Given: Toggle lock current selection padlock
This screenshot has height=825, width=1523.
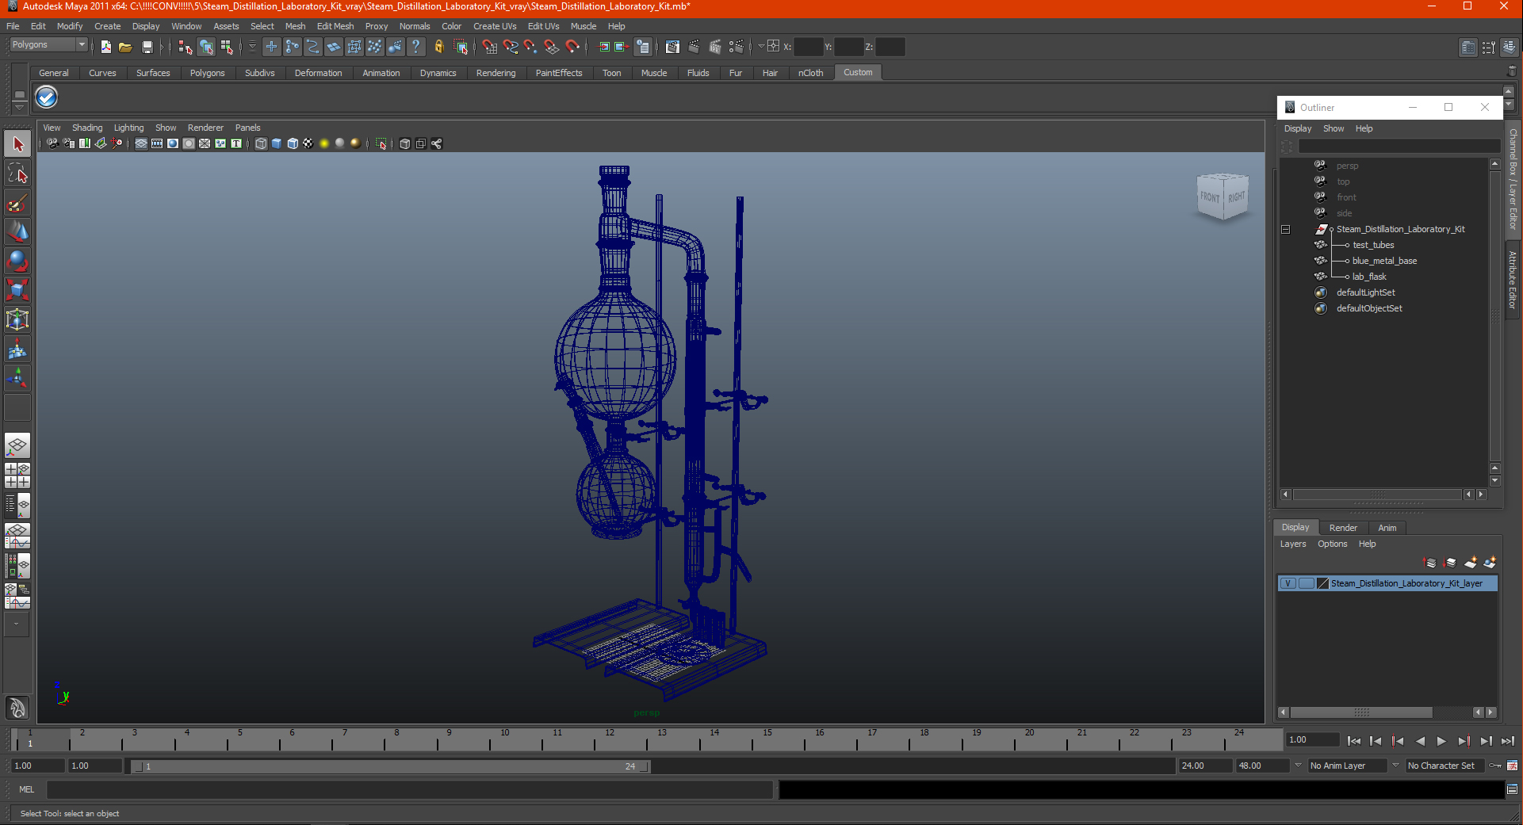Looking at the screenshot, I should click(x=439, y=47).
